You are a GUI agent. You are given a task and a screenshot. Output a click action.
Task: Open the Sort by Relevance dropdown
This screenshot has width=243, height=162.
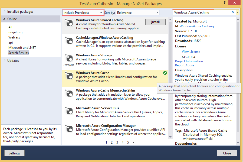138,12
